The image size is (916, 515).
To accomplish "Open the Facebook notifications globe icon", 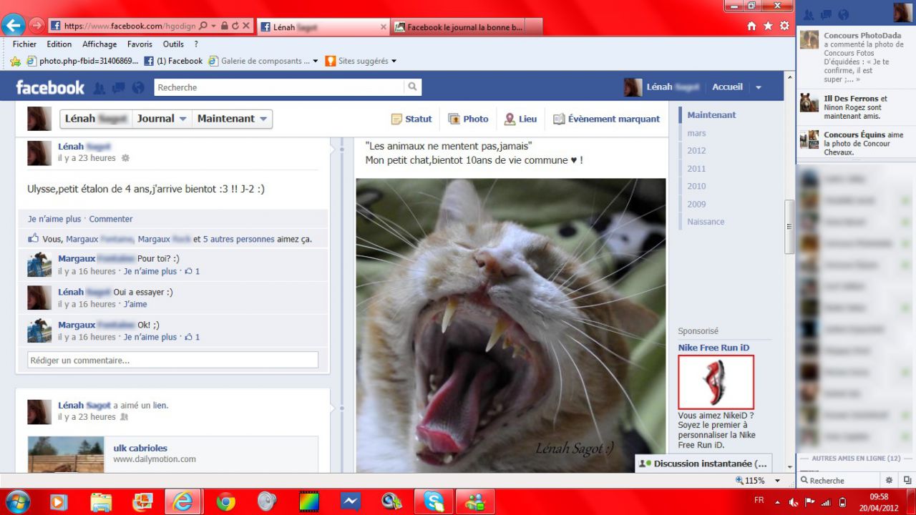I will coord(138,88).
